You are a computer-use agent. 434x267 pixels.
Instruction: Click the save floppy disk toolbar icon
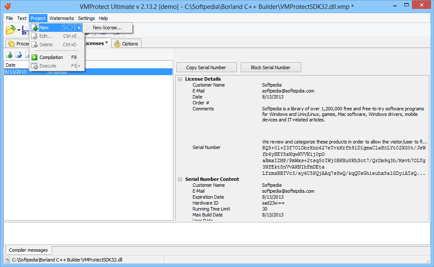[x=25, y=30]
